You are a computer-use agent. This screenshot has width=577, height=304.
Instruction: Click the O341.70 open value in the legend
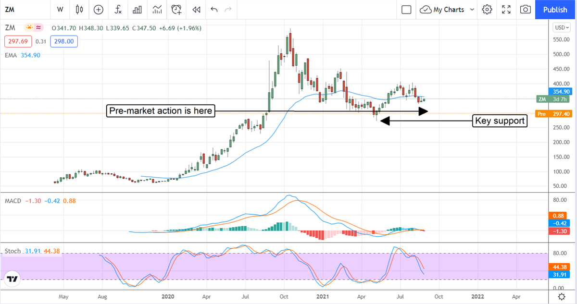tap(63, 28)
